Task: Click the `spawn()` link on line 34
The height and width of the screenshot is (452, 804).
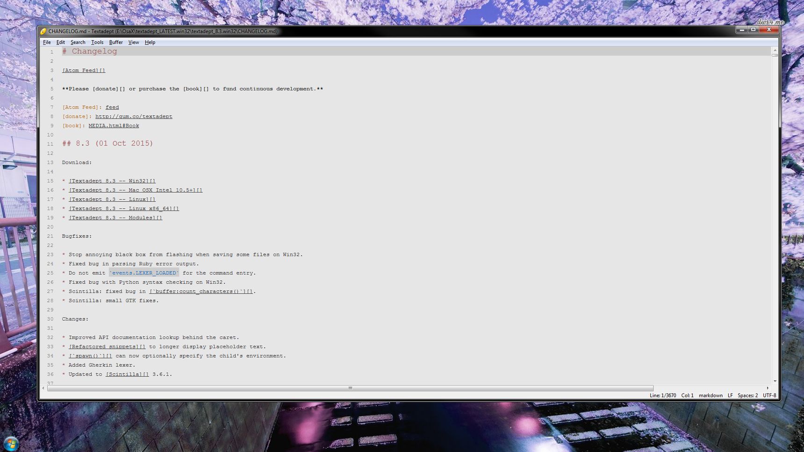Action: (90, 356)
